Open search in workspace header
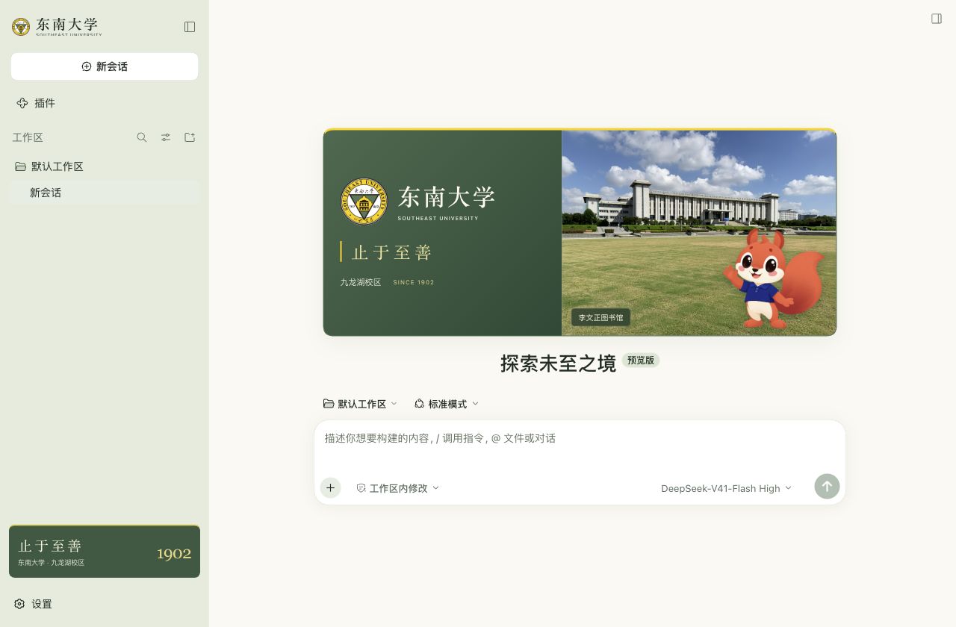Image resolution: width=956 pixels, height=627 pixels. 142,137
